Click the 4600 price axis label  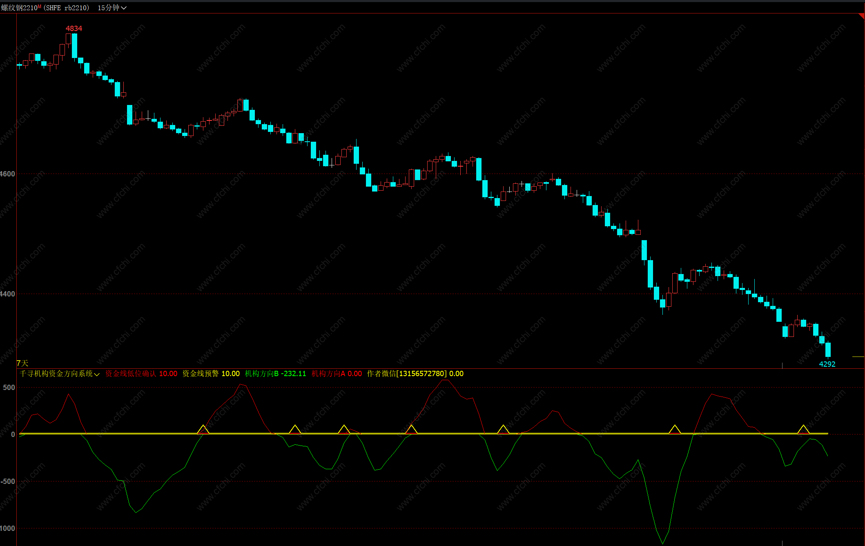[x=7, y=174]
